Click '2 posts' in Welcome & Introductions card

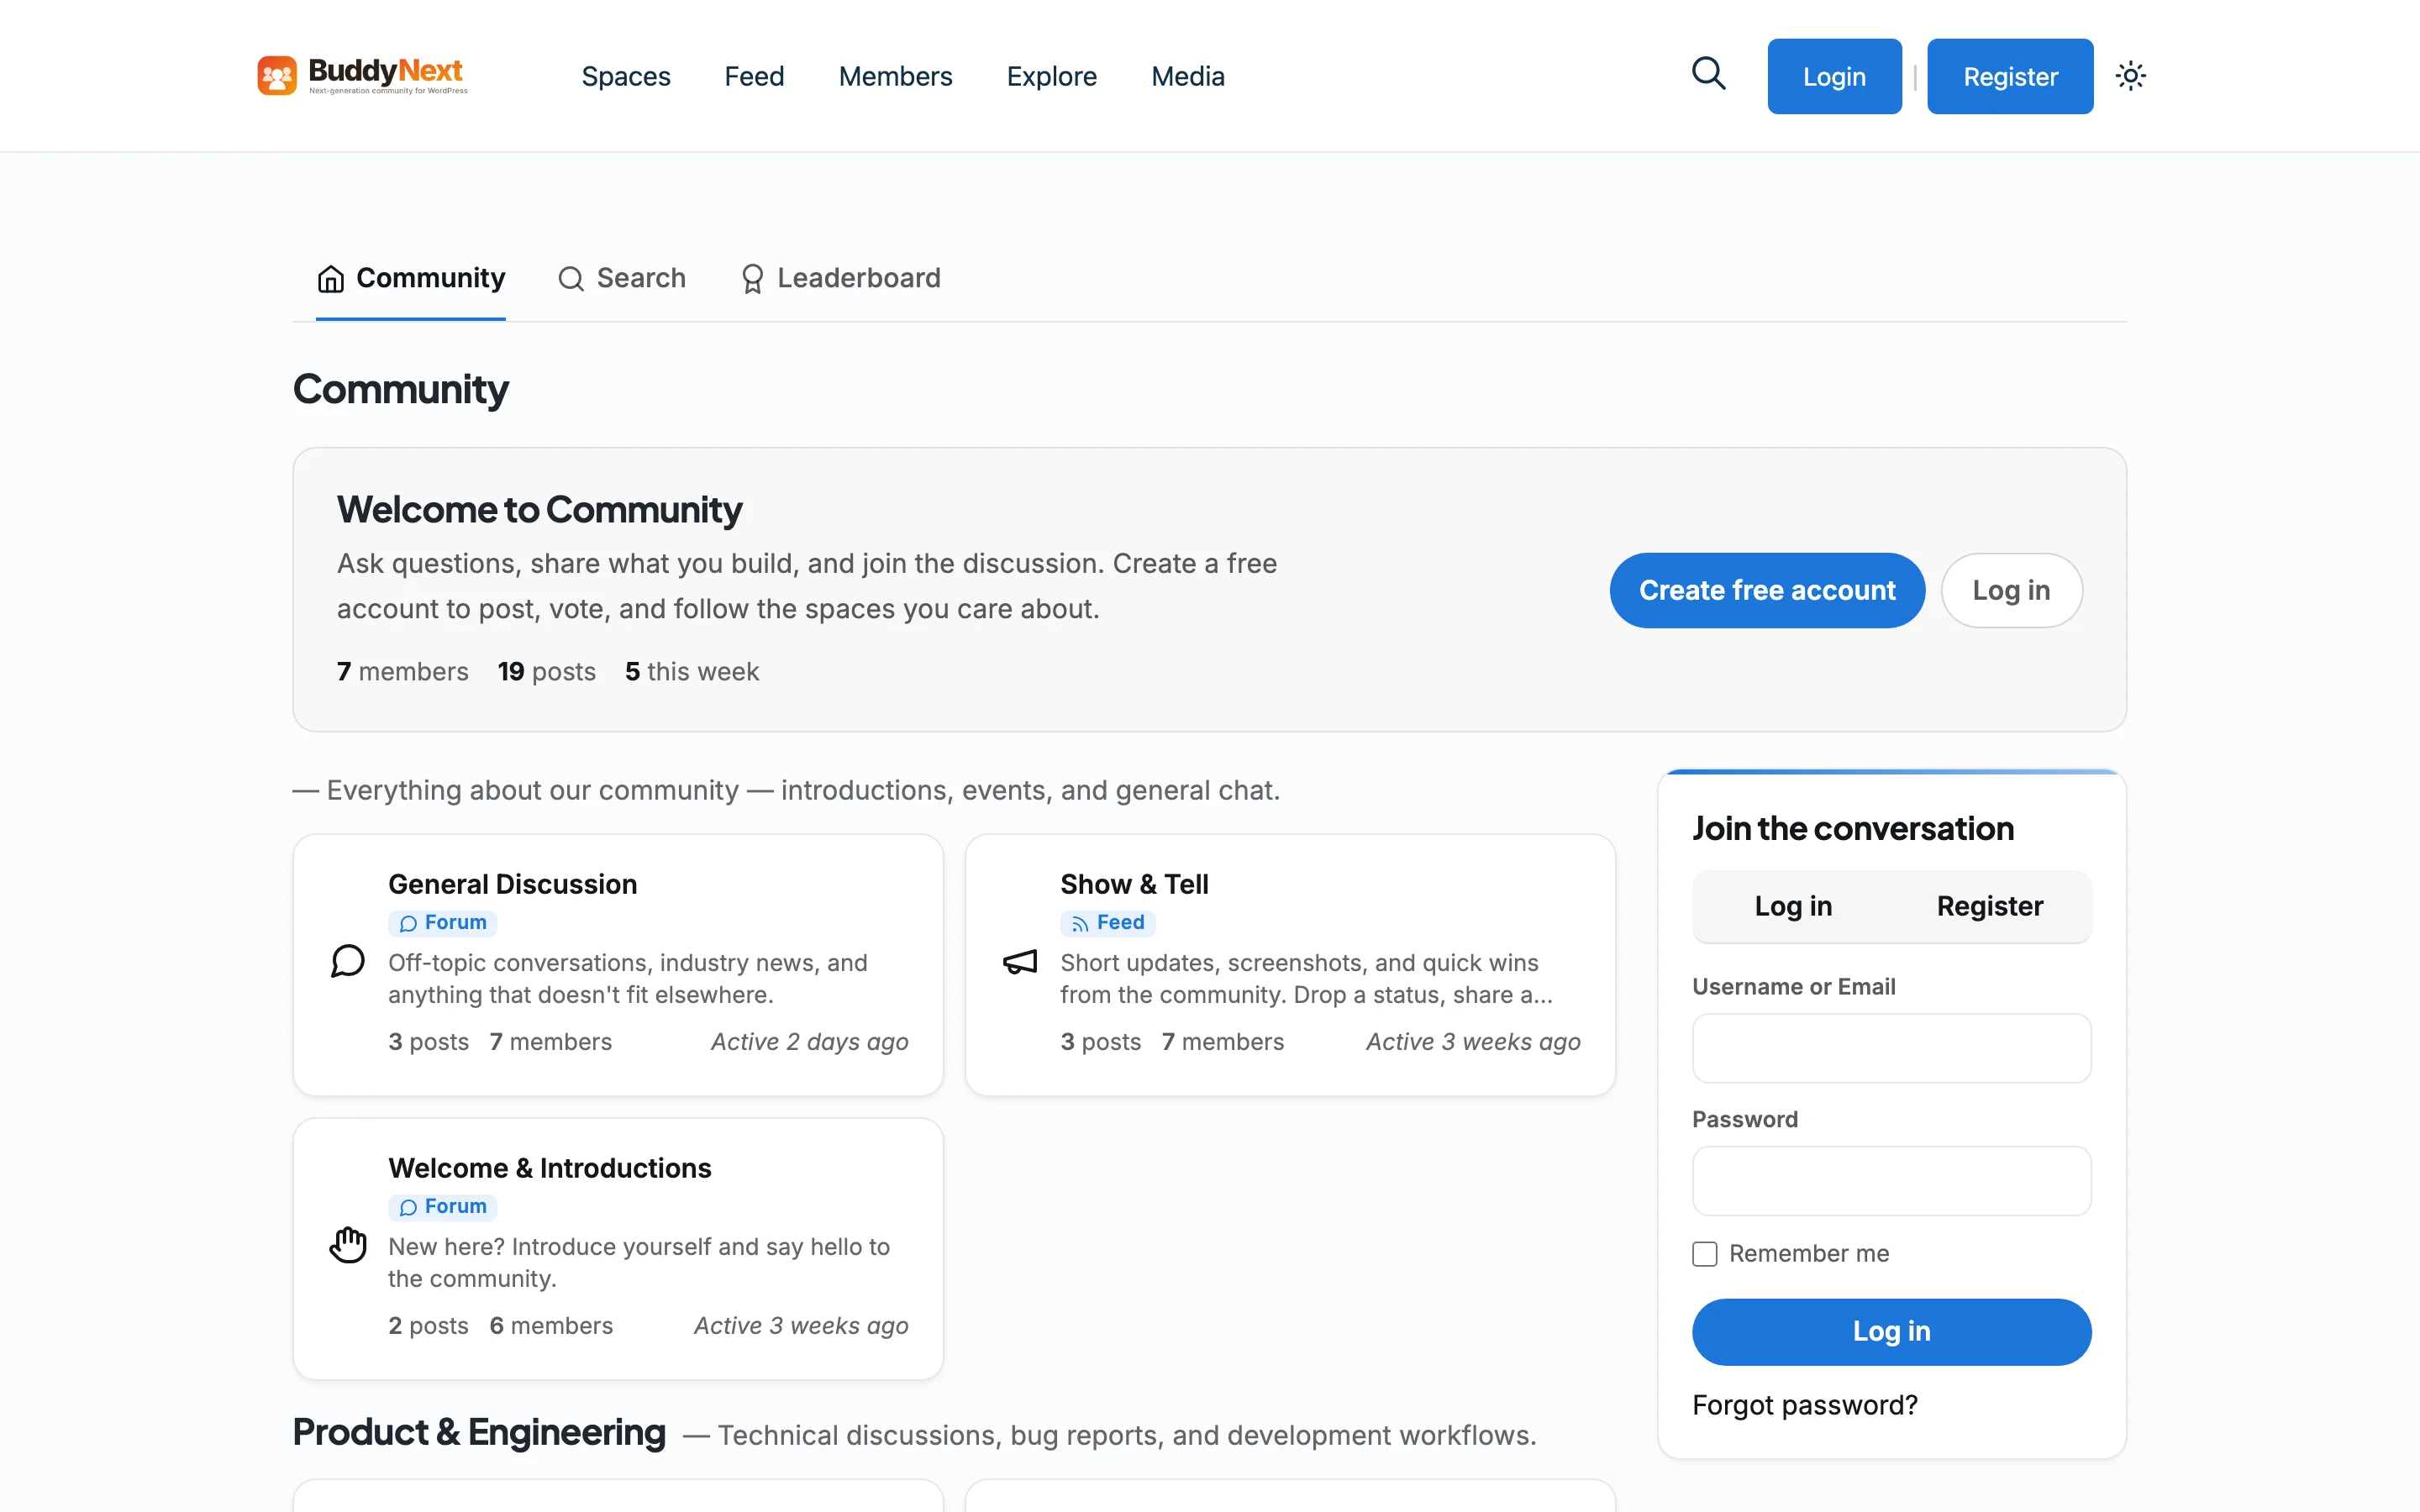[x=428, y=1325]
